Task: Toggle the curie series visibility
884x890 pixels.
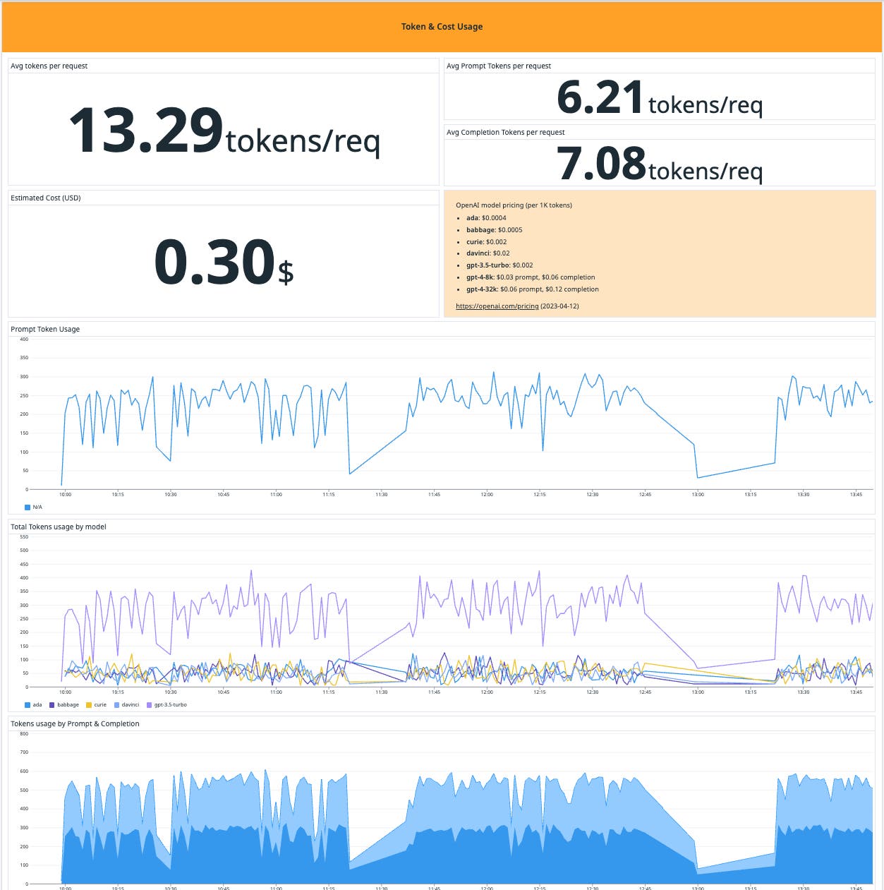Action: point(99,704)
